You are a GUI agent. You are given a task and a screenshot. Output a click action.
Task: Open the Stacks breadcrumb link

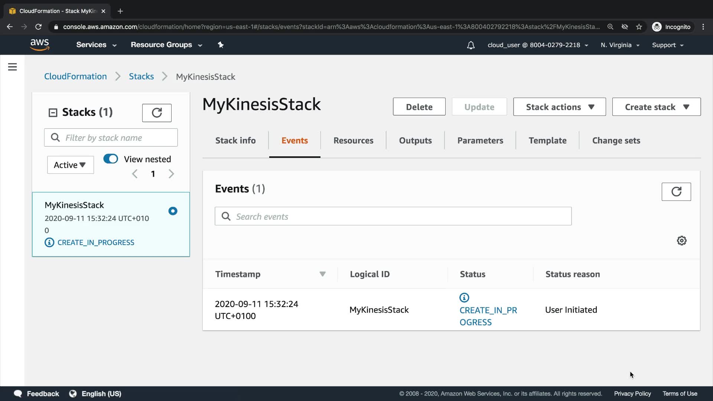tap(141, 76)
